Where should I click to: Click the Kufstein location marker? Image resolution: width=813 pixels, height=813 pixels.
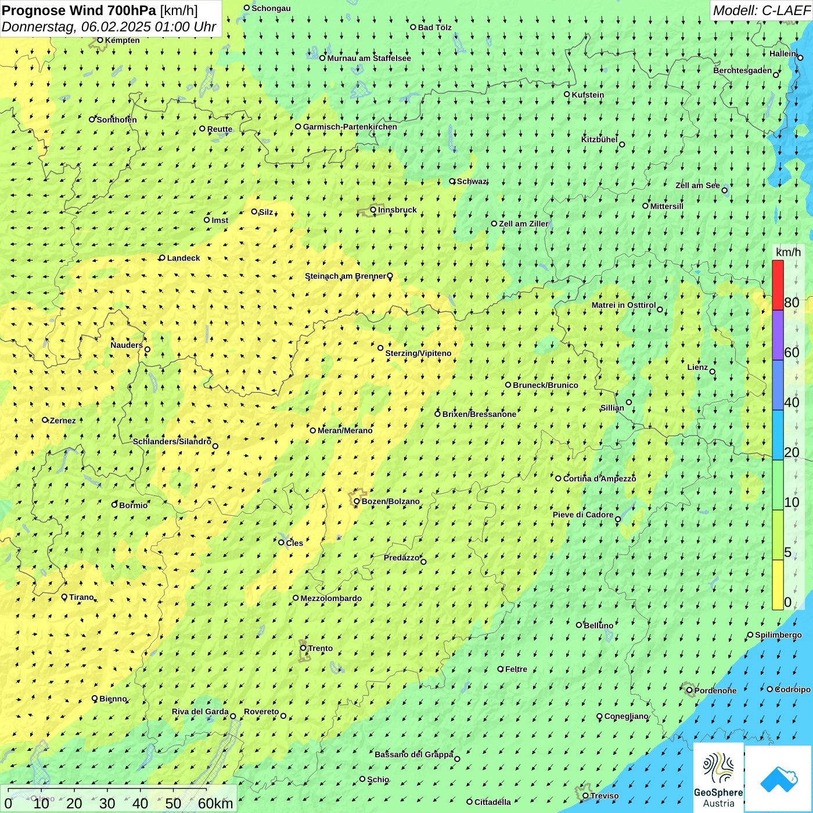567,94
